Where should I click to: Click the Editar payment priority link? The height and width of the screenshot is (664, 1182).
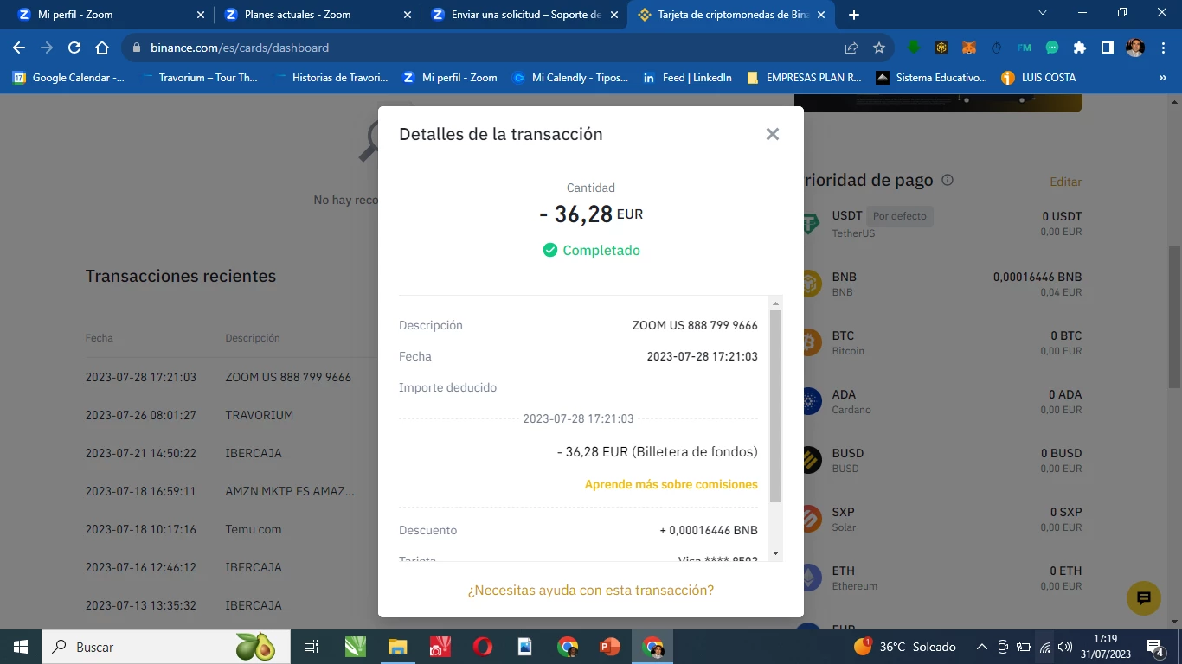(1065, 182)
